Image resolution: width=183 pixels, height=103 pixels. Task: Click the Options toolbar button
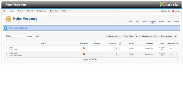(176, 21)
